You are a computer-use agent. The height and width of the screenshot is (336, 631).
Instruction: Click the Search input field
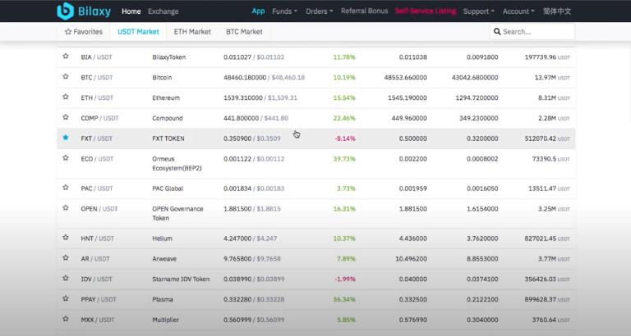532,31
